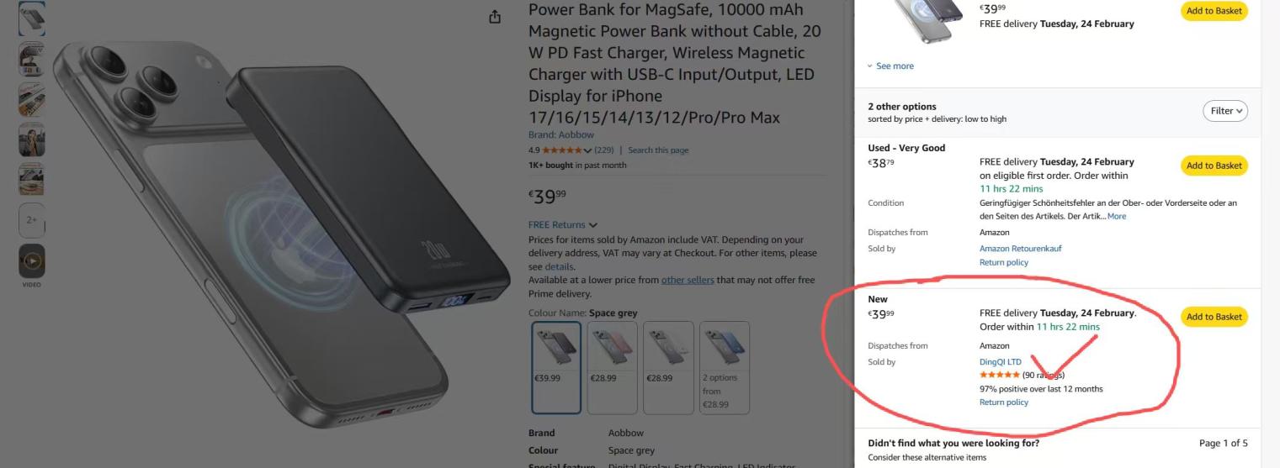Choose the pink colour swatch priced €28.99

click(612, 367)
